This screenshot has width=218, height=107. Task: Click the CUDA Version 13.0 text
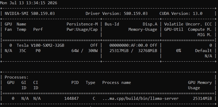(181, 14)
